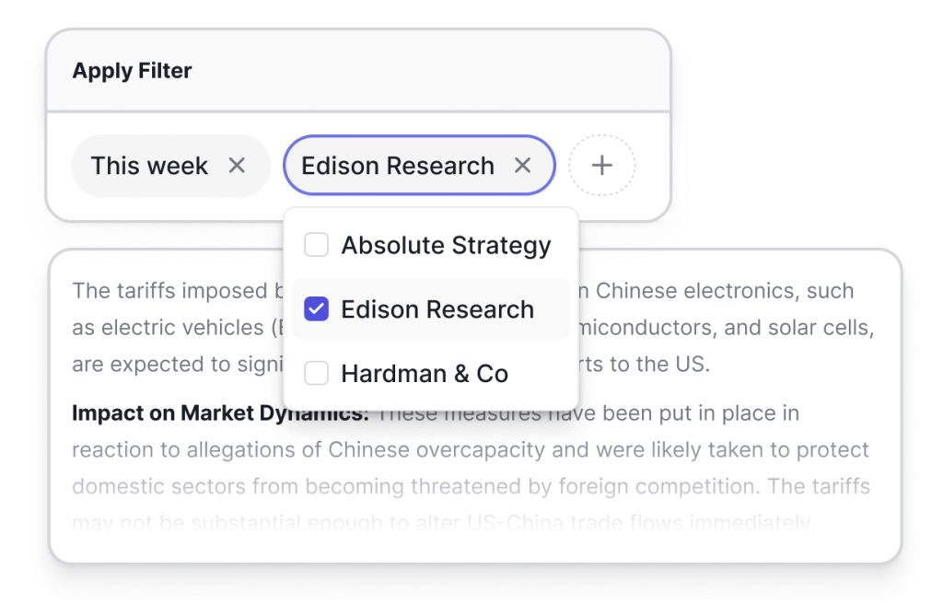
Task: Open the Edison Research filter dropdown chip
Action: [398, 166]
